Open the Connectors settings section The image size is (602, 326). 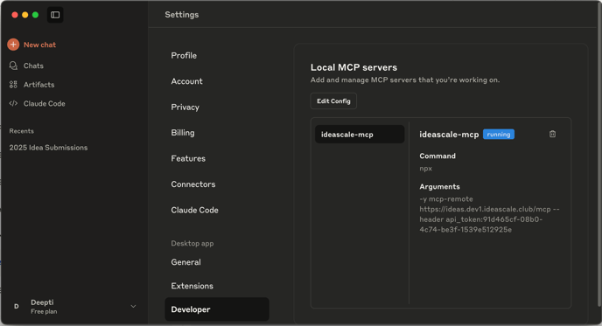[193, 184]
